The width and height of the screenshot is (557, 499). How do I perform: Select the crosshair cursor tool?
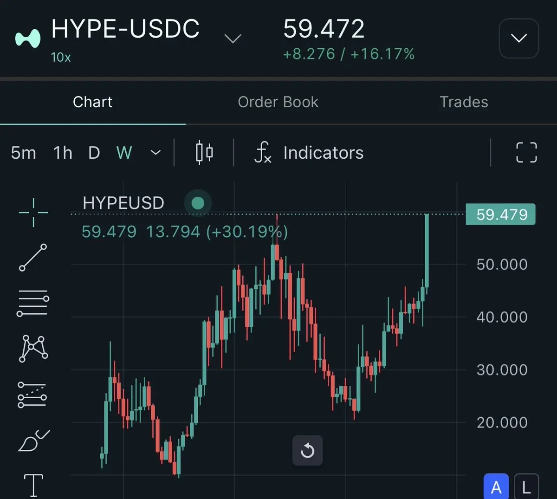33,212
